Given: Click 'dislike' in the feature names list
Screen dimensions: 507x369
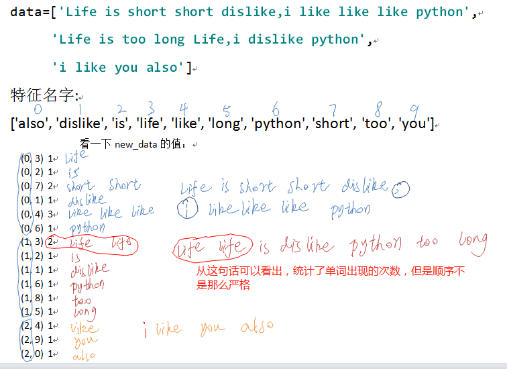Looking at the screenshot, I should pyautogui.click(x=80, y=123).
